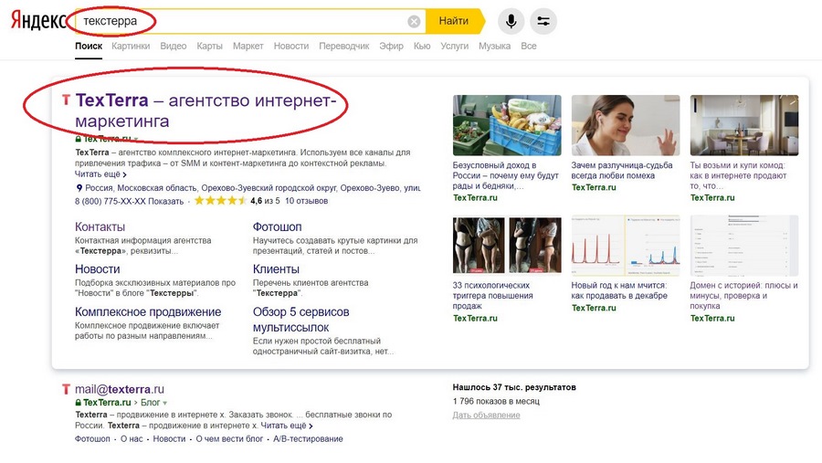Switch to the Картинки tab
This screenshot has height=463, width=822.
(x=131, y=46)
